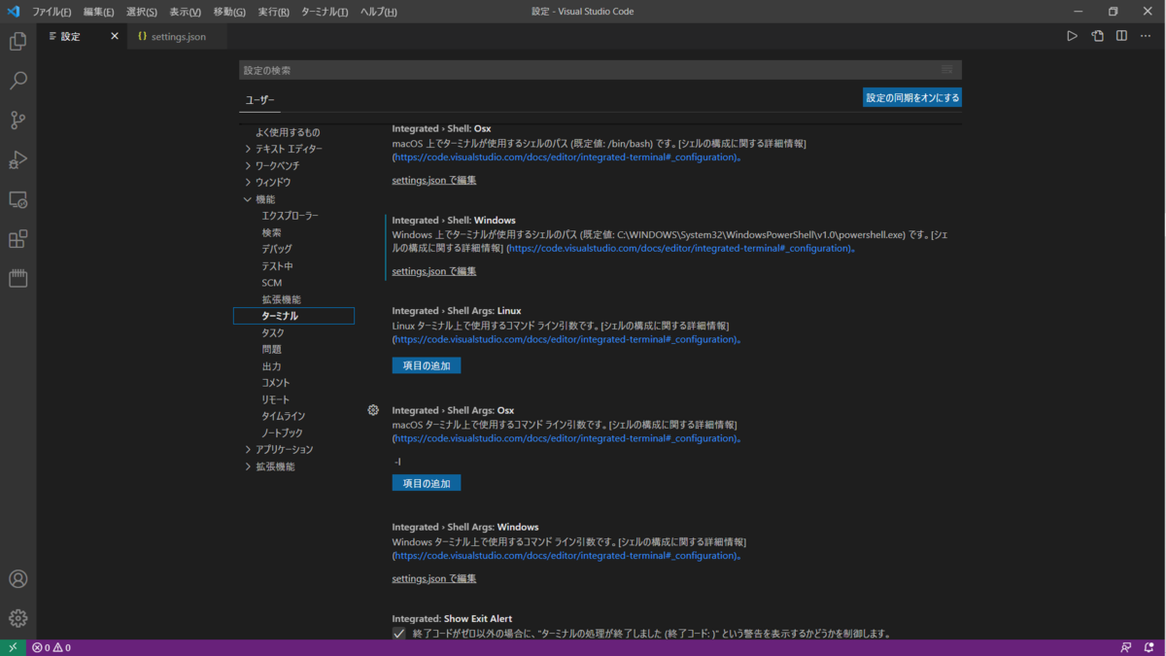Select デバッグ in settings tree

coord(276,249)
